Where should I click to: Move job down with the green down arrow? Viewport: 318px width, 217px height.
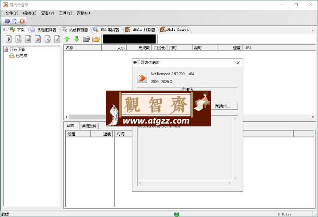[76, 39]
